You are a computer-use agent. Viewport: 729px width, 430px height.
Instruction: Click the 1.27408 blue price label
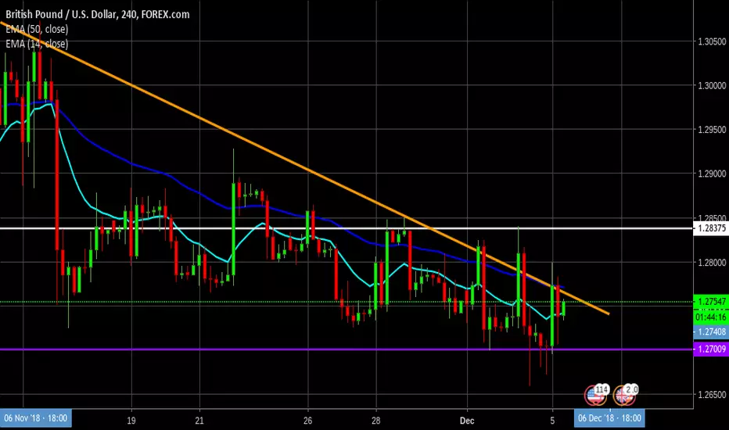coord(711,332)
